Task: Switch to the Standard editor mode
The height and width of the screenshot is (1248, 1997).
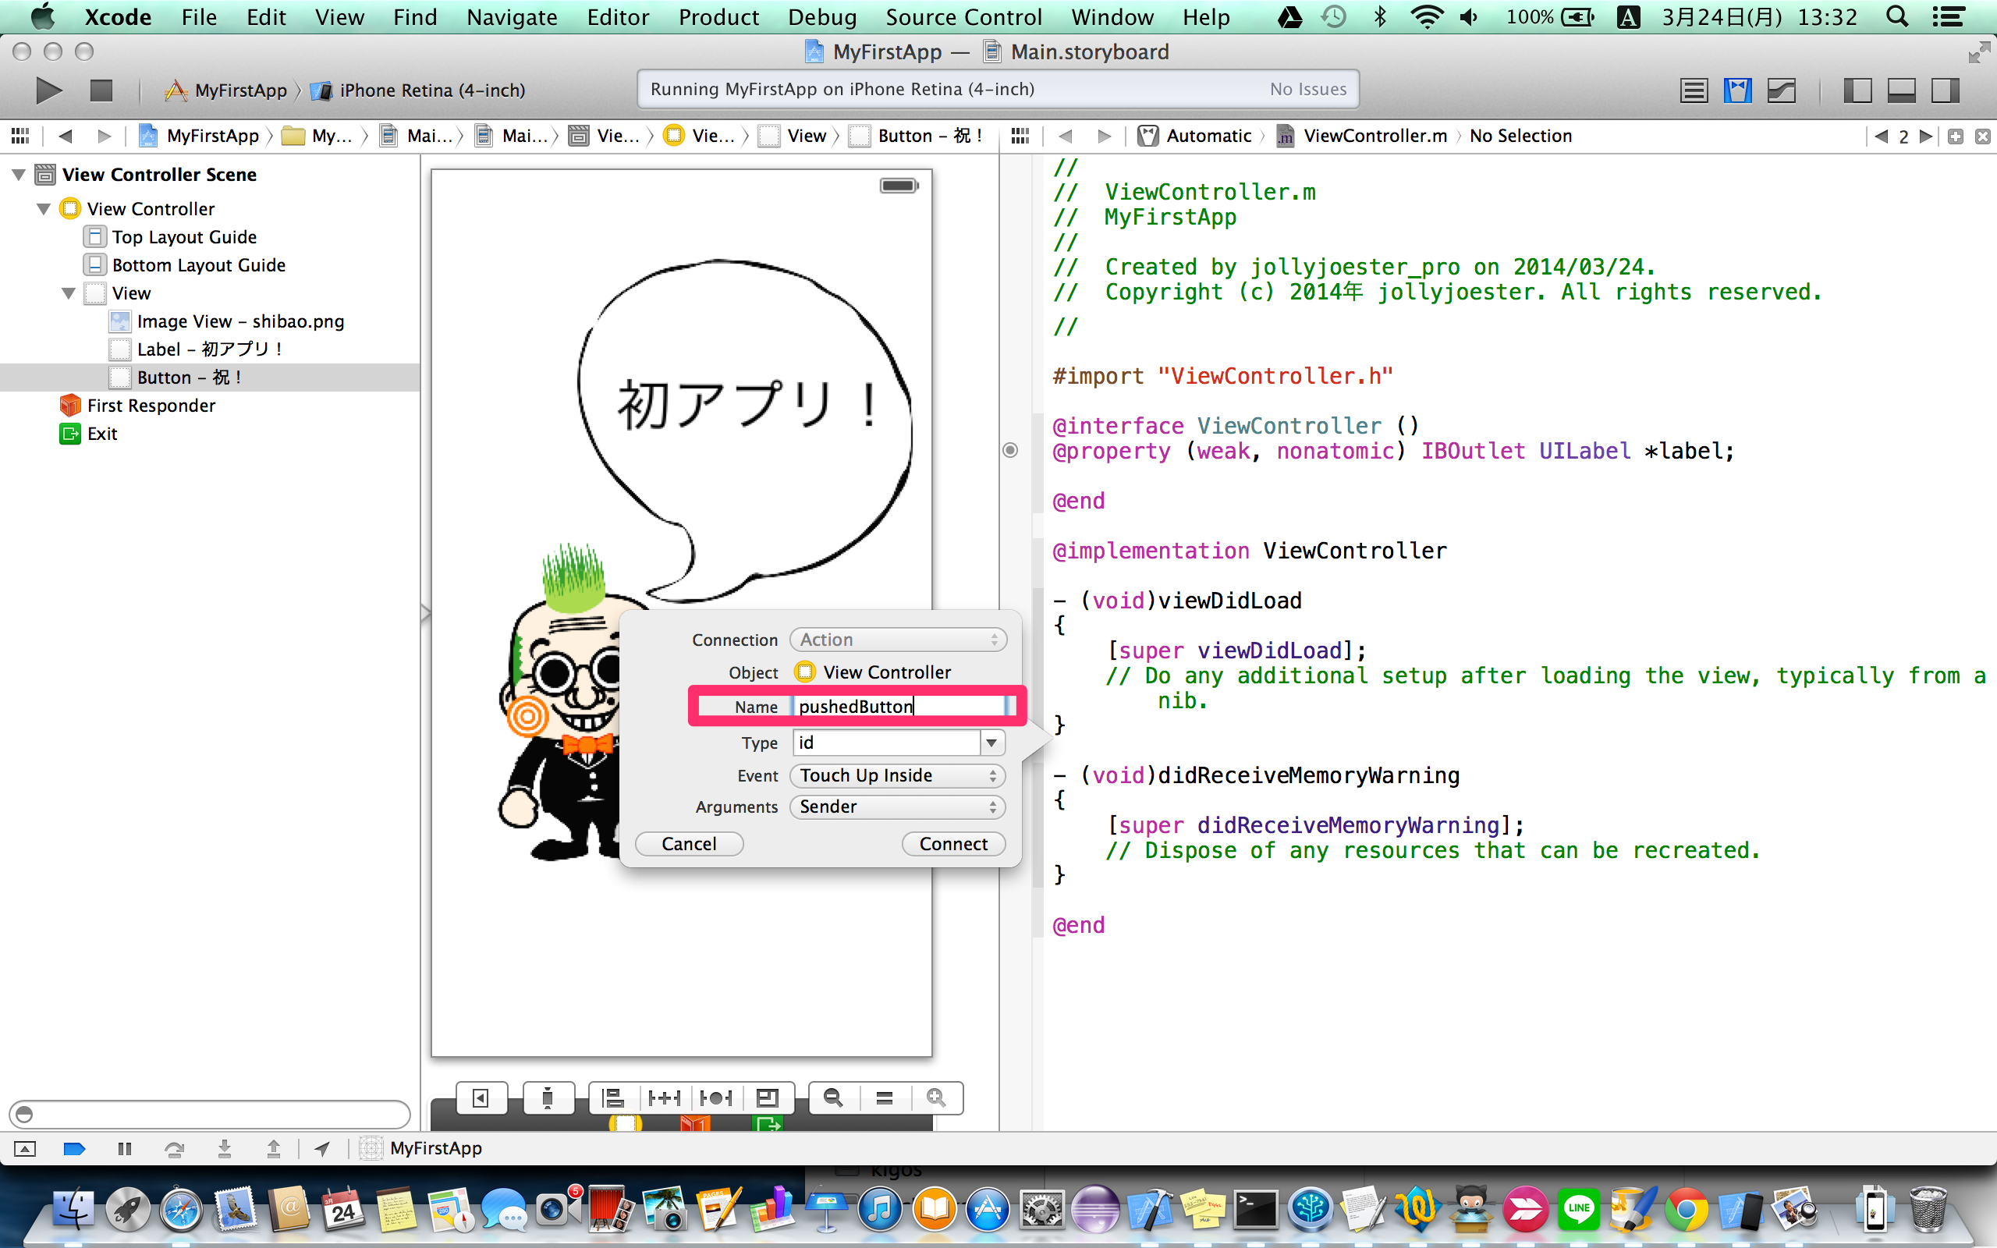Action: pyautogui.click(x=1694, y=90)
